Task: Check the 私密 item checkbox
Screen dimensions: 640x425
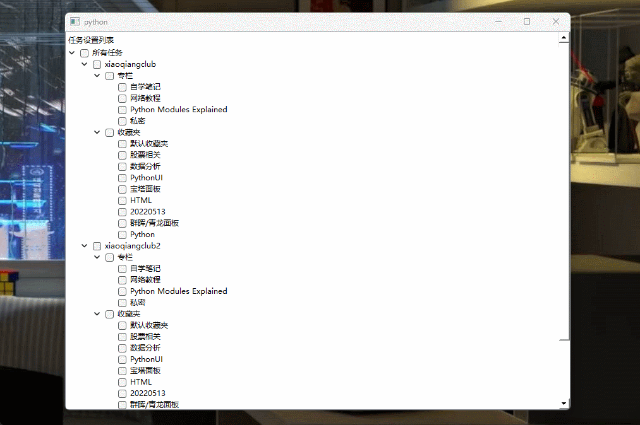Action: (121, 120)
